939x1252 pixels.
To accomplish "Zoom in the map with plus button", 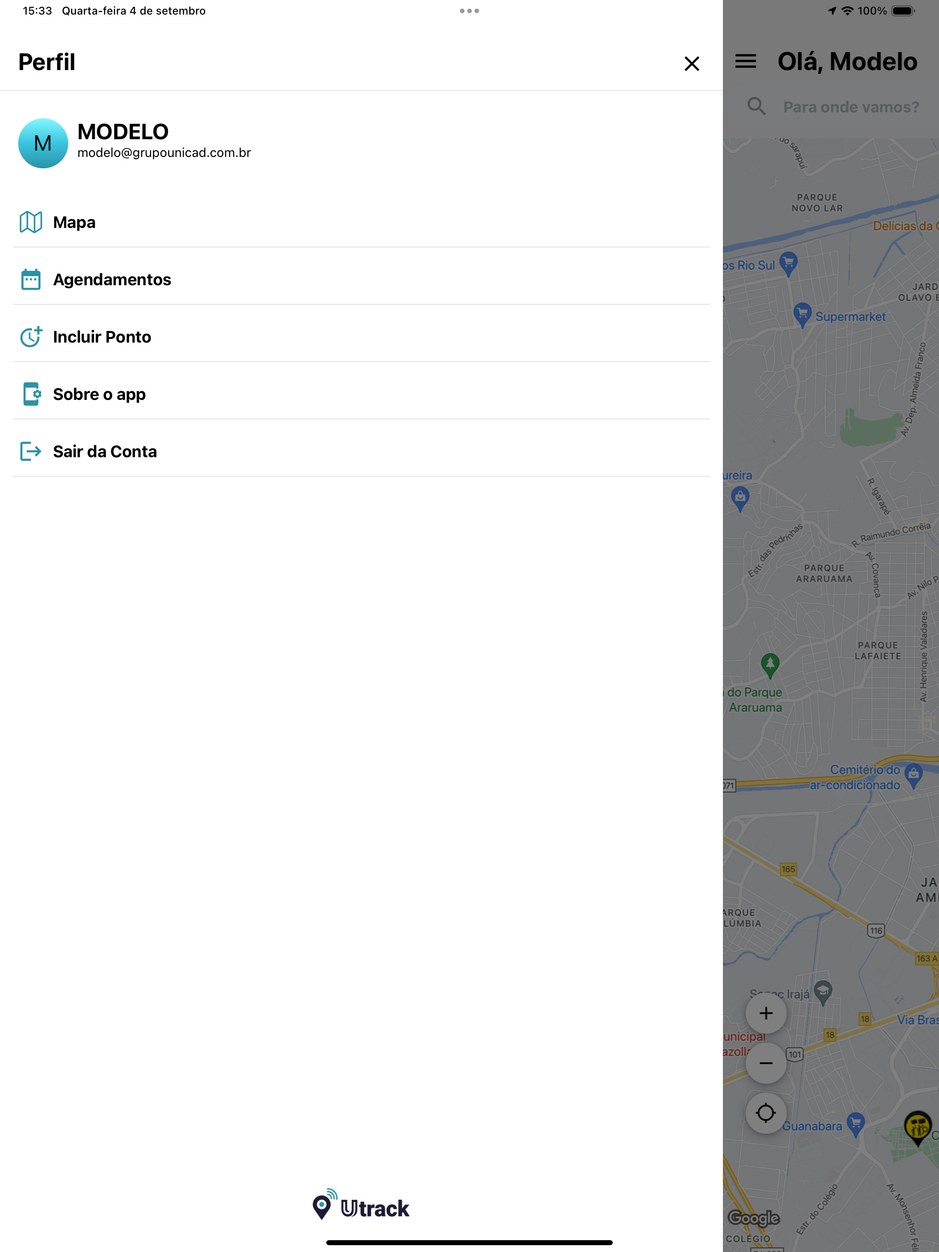I will click(766, 1013).
